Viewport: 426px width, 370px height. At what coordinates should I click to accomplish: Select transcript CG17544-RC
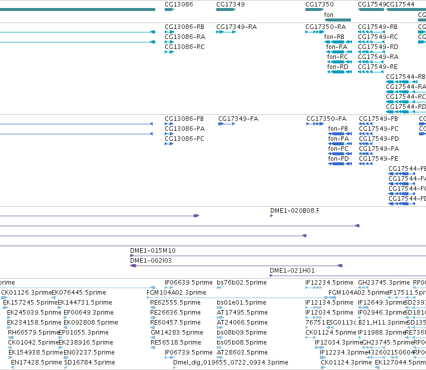click(406, 97)
